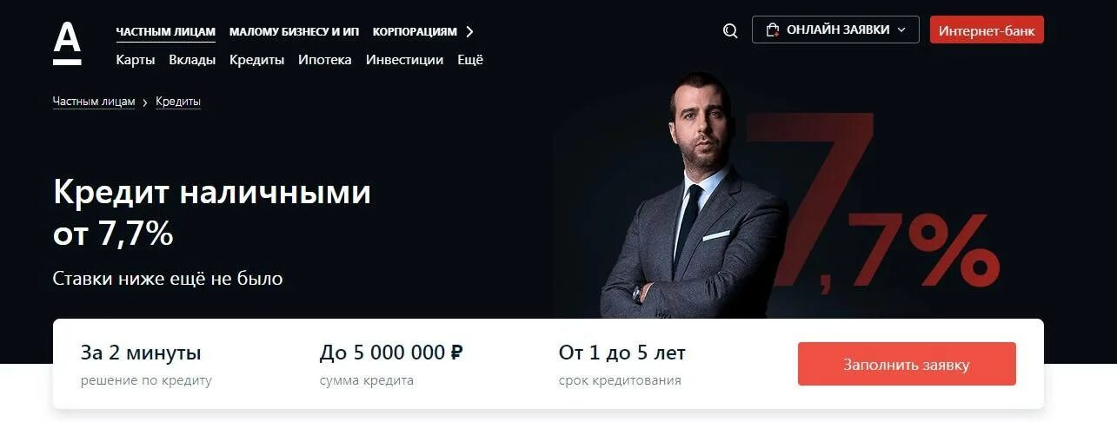Open the Кредиты menu item
The width and height of the screenshot is (1117, 422).
click(x=256, y=60)
